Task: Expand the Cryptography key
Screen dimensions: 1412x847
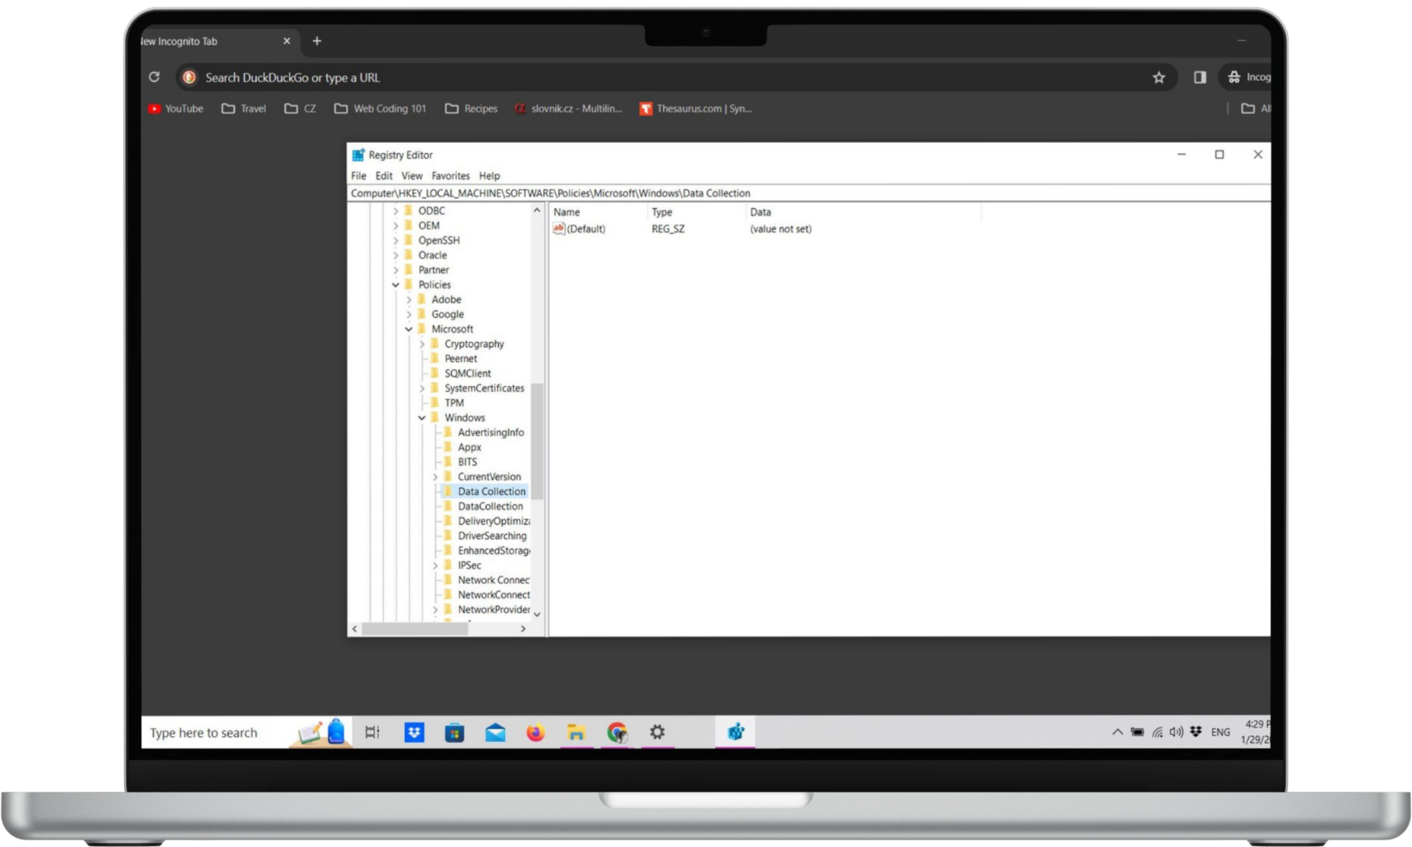Action: (x=422, y=344)
